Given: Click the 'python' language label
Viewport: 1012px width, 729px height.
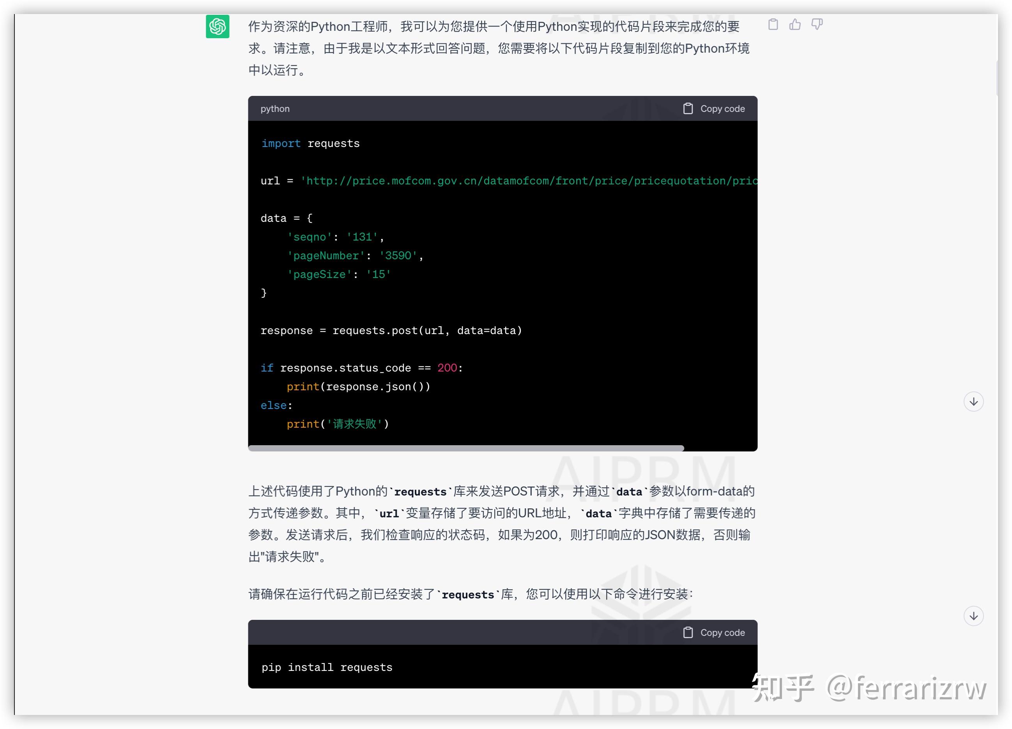Looking at the screenshot, I should click(275, 109).
